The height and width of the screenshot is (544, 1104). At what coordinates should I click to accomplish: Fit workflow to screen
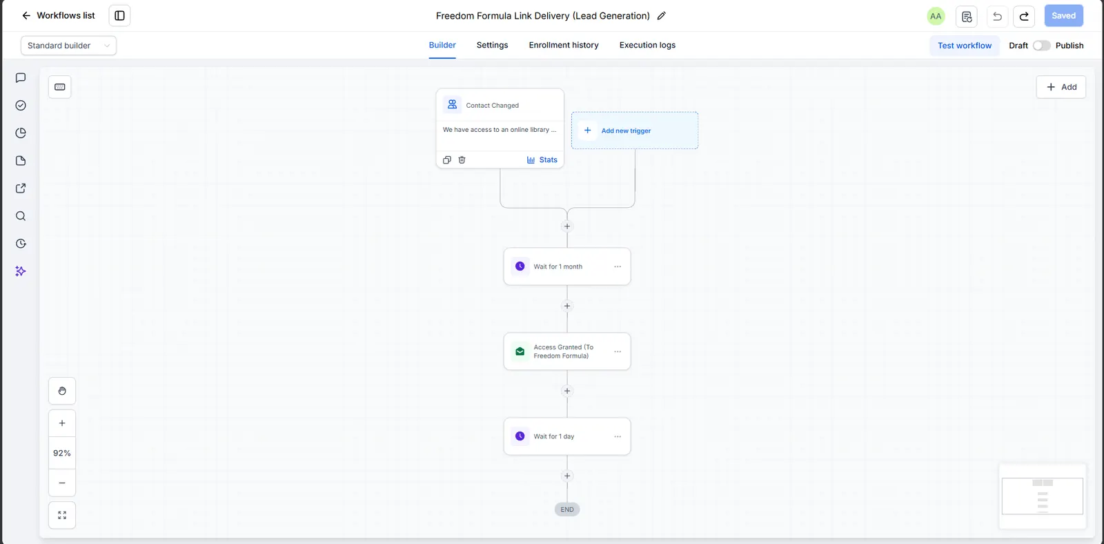pos(62,515)
